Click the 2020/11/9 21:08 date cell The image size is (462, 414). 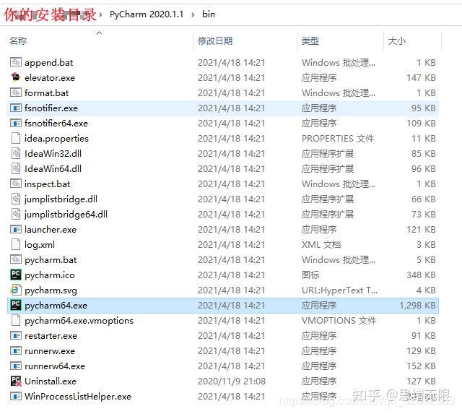[x=232, y=381]
